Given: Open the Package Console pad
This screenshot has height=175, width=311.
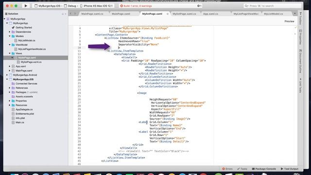Looking at the screenshot, I should coord(264,169).
